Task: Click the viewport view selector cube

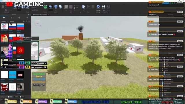Action: [x=37, y=23]
